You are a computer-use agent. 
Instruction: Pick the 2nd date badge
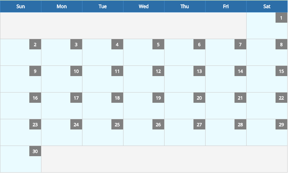coord(35,44)
